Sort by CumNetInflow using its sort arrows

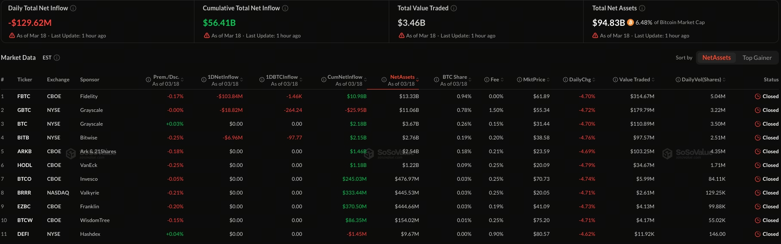(366, 80)
